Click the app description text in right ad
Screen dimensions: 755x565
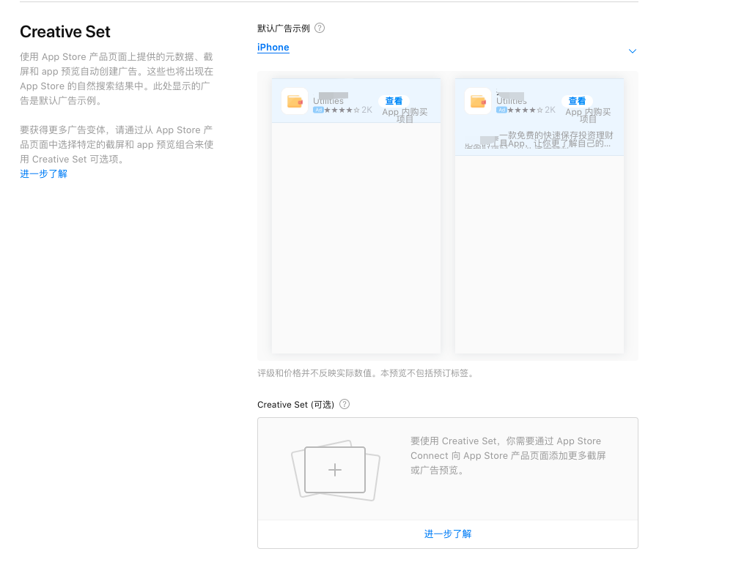pos(539,140)
